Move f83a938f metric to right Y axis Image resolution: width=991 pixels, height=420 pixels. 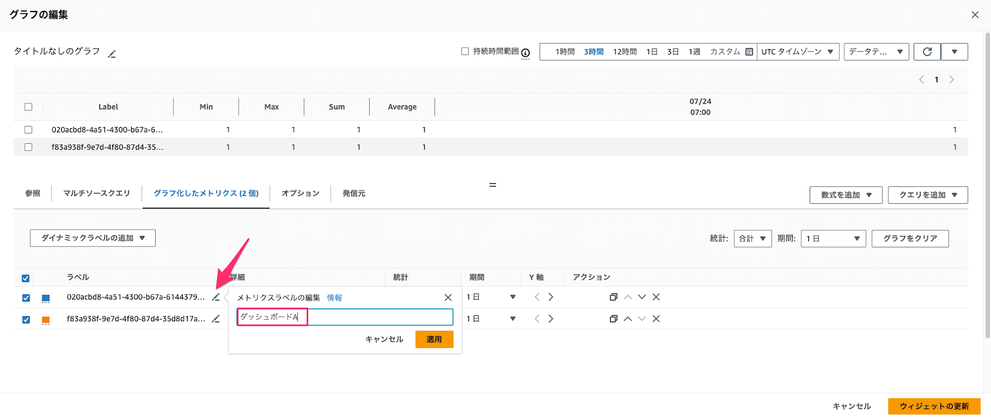pos(551,319)
